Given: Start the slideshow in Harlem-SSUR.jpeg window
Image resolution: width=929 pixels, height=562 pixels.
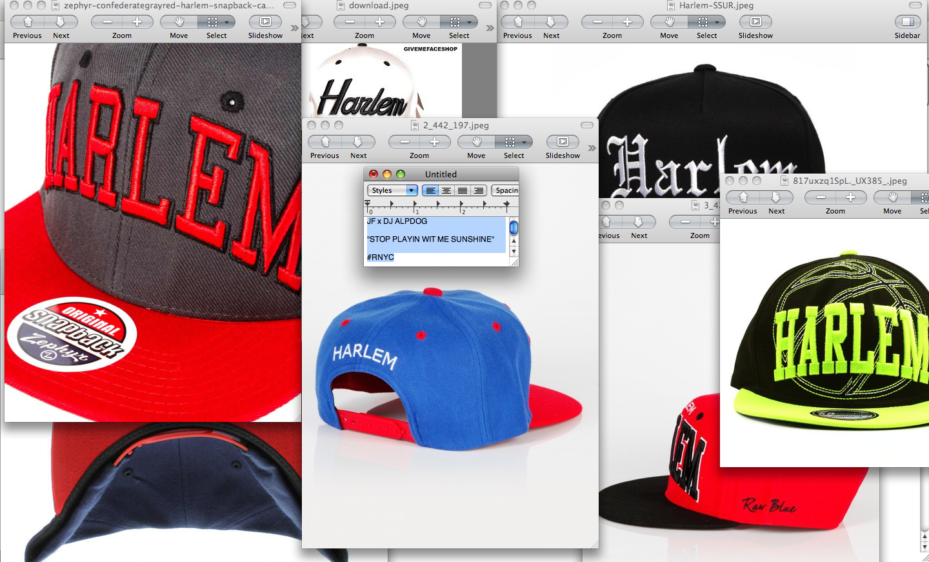Looking at the screenshot, I should pos(755,22).
